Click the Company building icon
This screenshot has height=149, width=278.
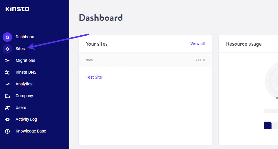(x=7, y=96)
